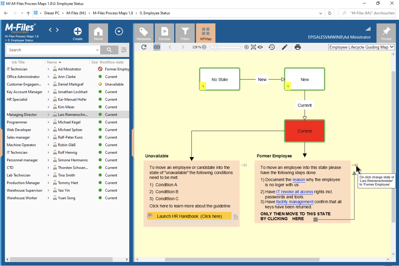
Task: Expand the Ann Clarke row
Action: [49, 77]
